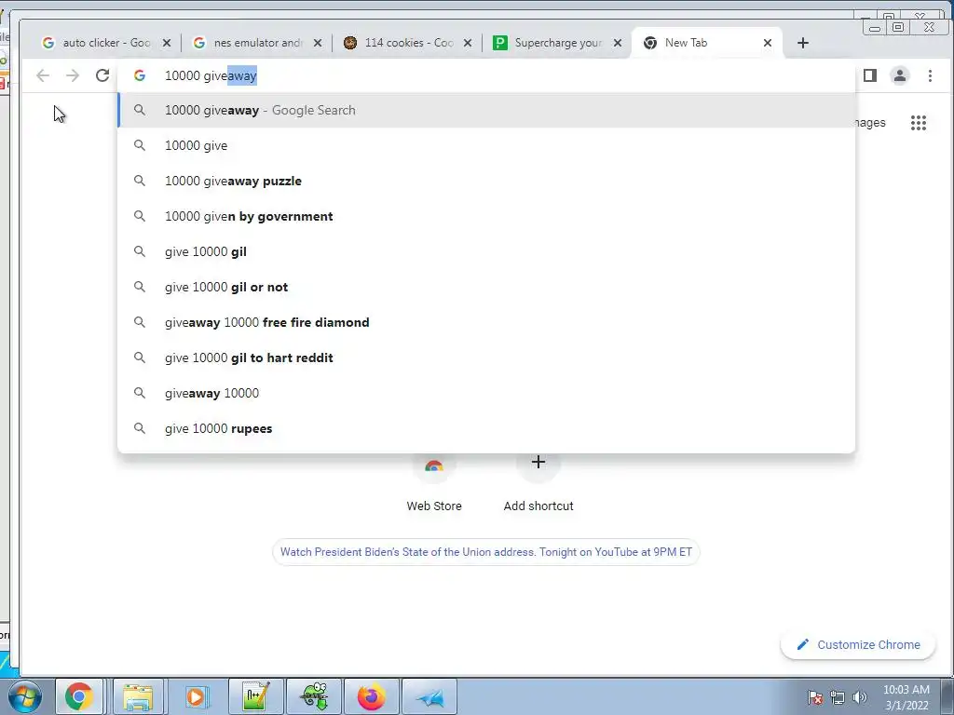The width and height of the screenshot is (954, 715).
Task: Choose suggestion "give 10000 rupees"
Action: pos(486,428)
